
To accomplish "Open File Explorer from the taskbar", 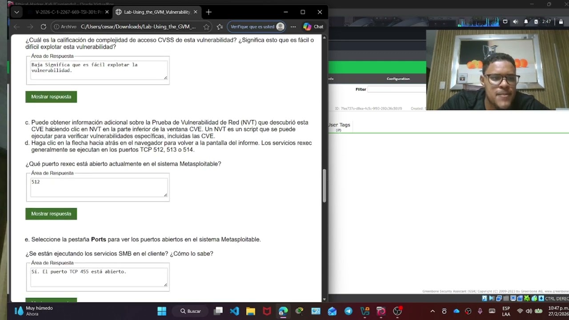I will click(251, 311).
